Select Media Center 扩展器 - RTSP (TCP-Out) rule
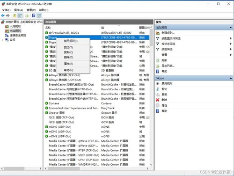The width and height of the screenshot is (234, 176). point(73,150)
